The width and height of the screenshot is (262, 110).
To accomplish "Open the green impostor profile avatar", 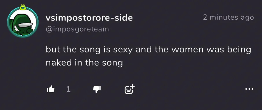I will (23, 22).
